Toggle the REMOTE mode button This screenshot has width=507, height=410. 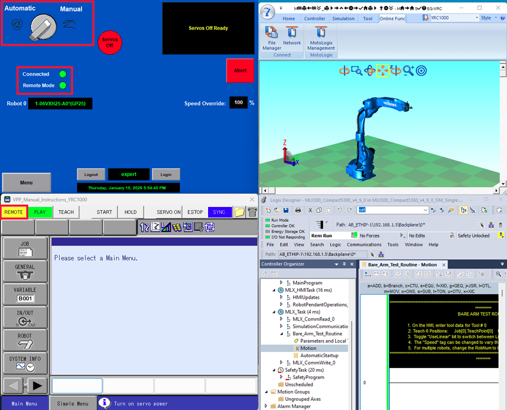(x=14, y=212)
